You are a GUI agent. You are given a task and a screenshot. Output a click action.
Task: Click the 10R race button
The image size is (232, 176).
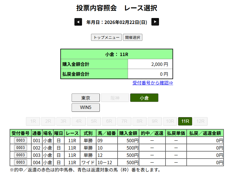coord(170,121)
